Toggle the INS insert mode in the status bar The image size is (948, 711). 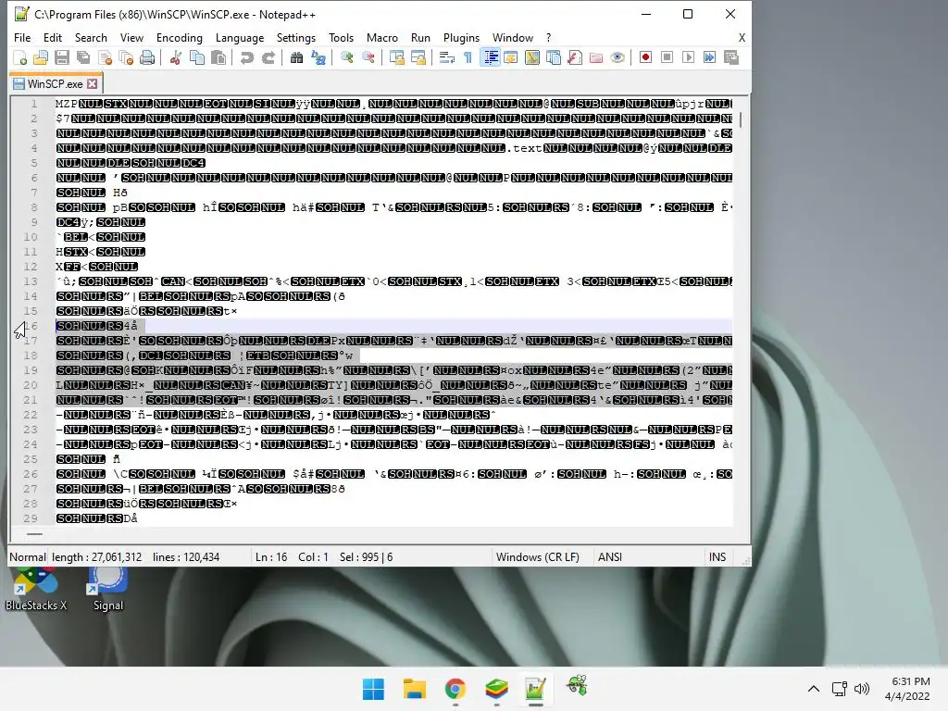pos(717,556)
